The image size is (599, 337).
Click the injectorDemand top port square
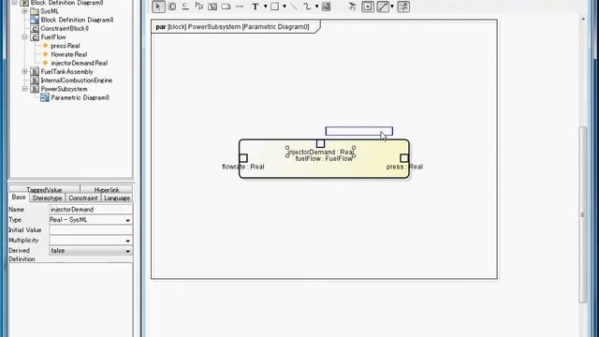point(320,143)
